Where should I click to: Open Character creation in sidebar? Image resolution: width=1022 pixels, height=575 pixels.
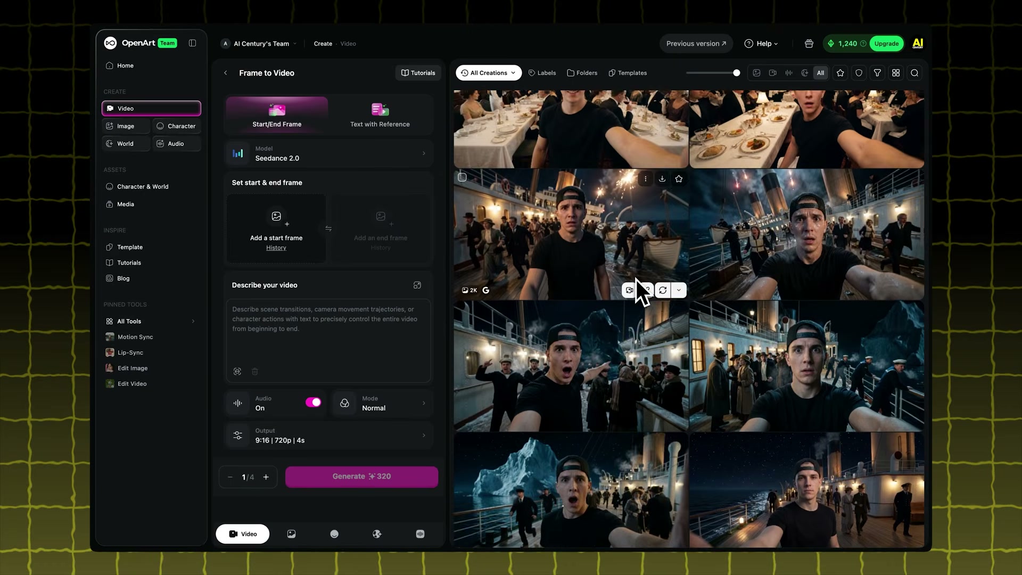click(177, 126)
